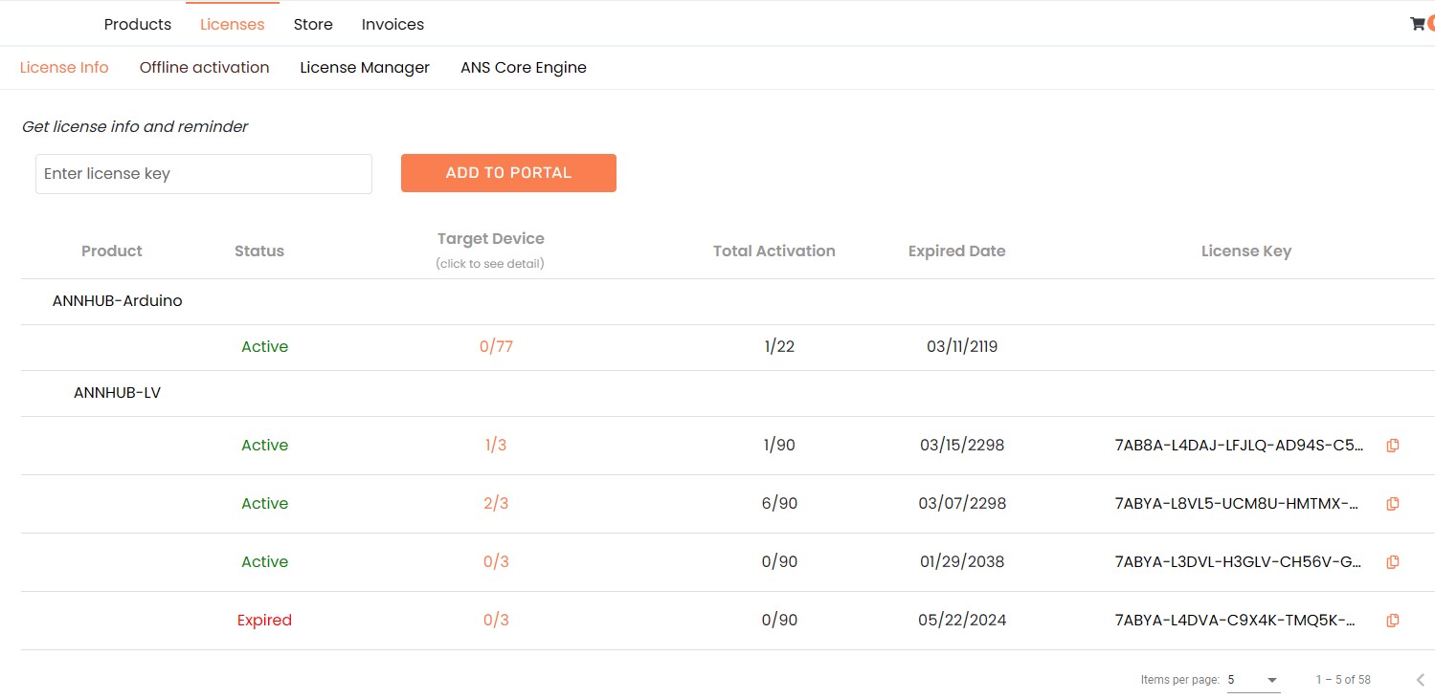Click the Status column header
This screenshot has height=699, width=1435.
click(x=259, y=251)
